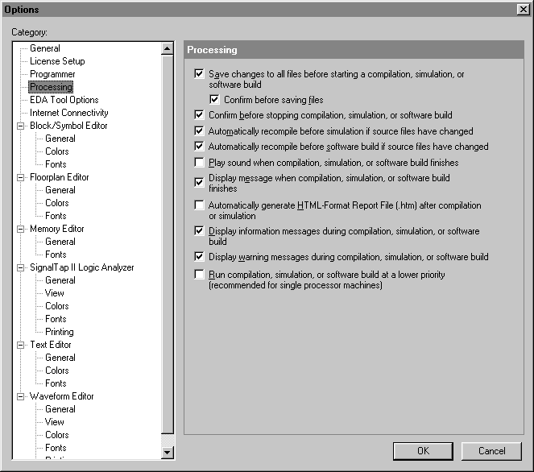
Task: Select General under SignalTap II Logic Analyzer
Action: click(x=60, y=280)
